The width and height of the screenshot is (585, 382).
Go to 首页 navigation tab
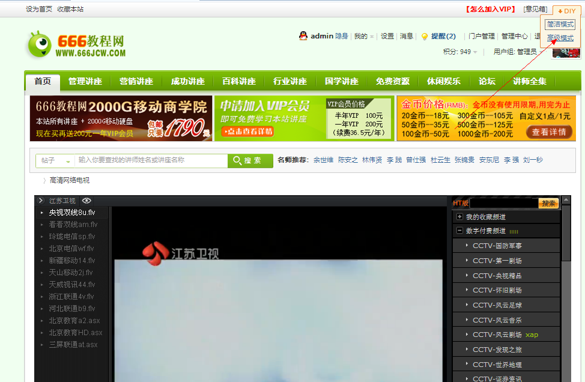(43, 81)
